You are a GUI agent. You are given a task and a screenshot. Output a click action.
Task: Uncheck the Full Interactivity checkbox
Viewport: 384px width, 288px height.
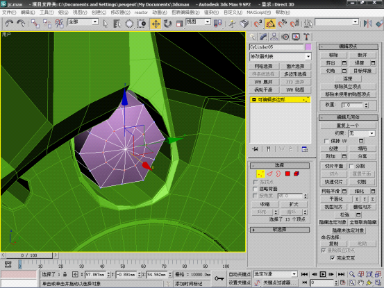click(333, 258)
